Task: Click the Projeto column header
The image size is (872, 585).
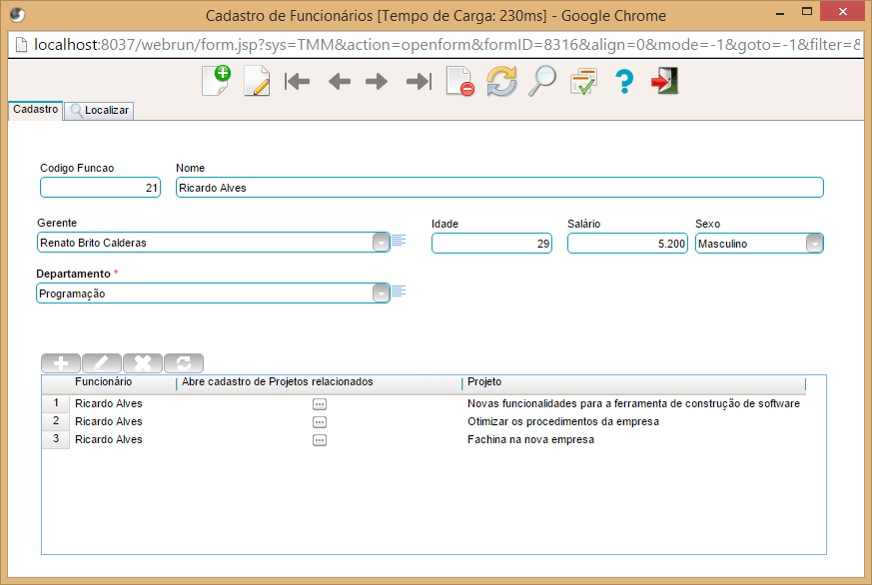Action: 633,382
